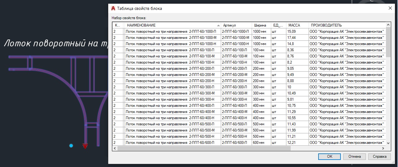
Task: Click the horizontal scrollbar left arrow
Action: click(115, 148)
